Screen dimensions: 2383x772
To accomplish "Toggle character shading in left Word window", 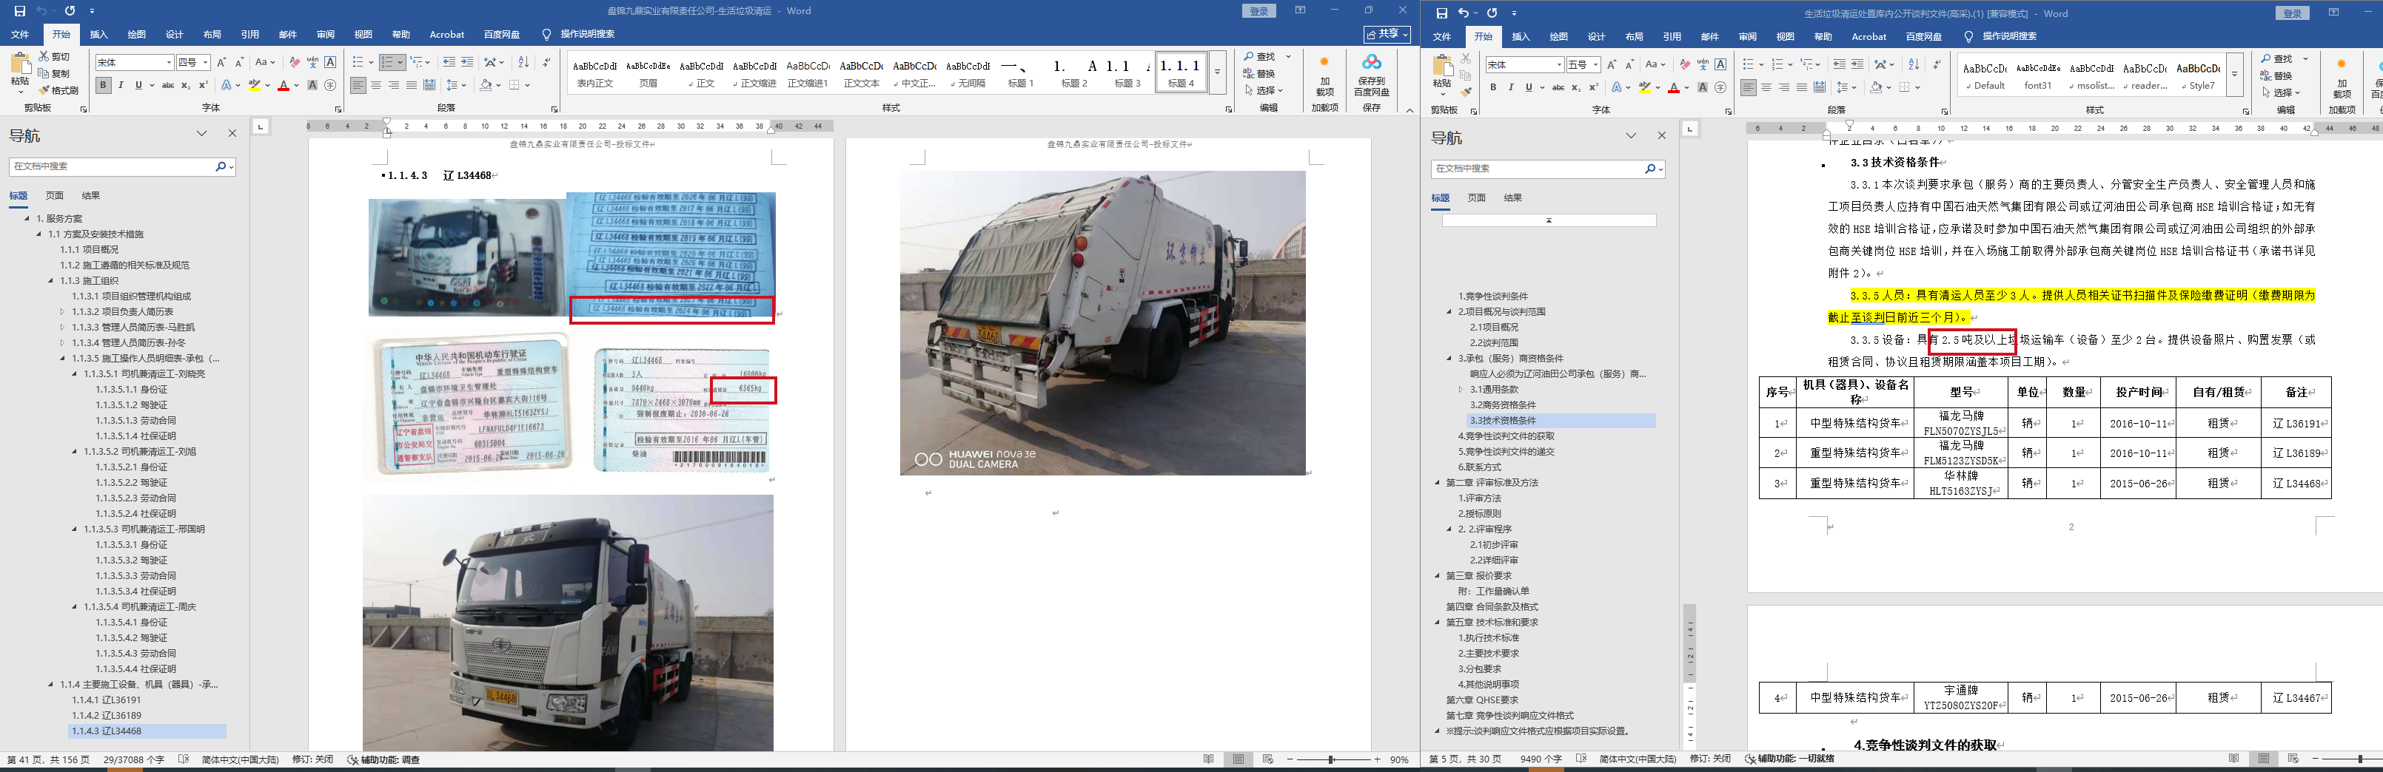I will click(312, 86).
